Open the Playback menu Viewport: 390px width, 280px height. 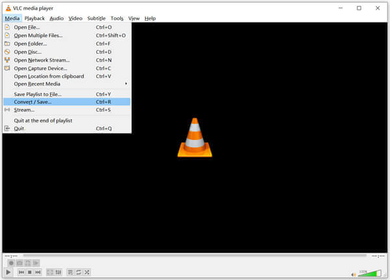(34, 18)
